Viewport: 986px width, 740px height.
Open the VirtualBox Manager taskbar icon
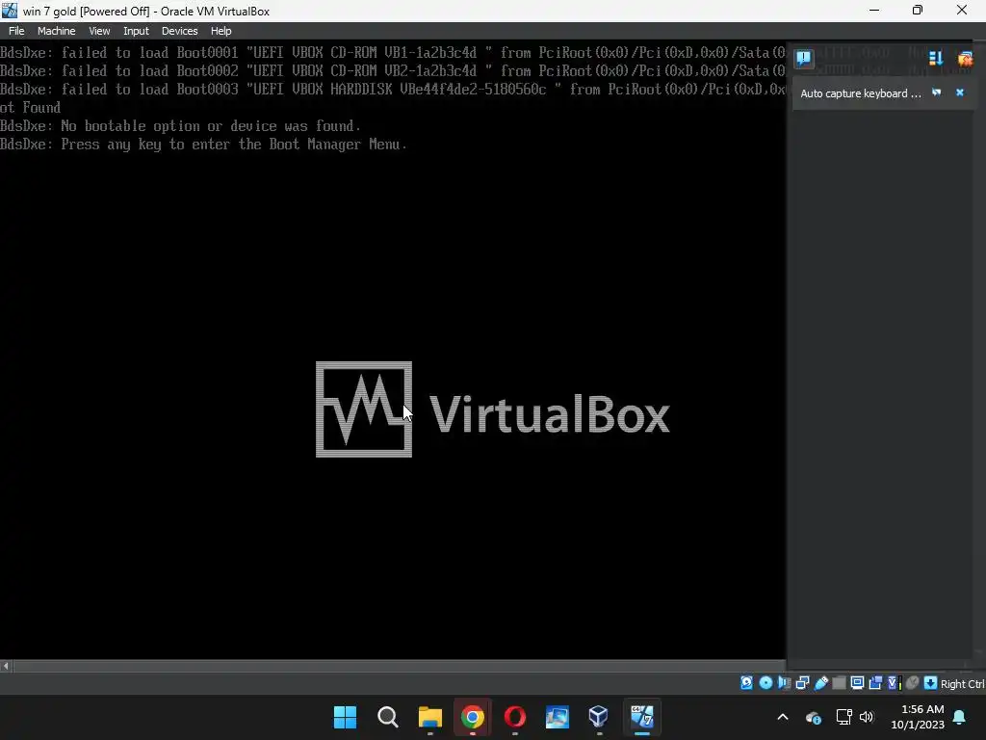pos(598,717)
